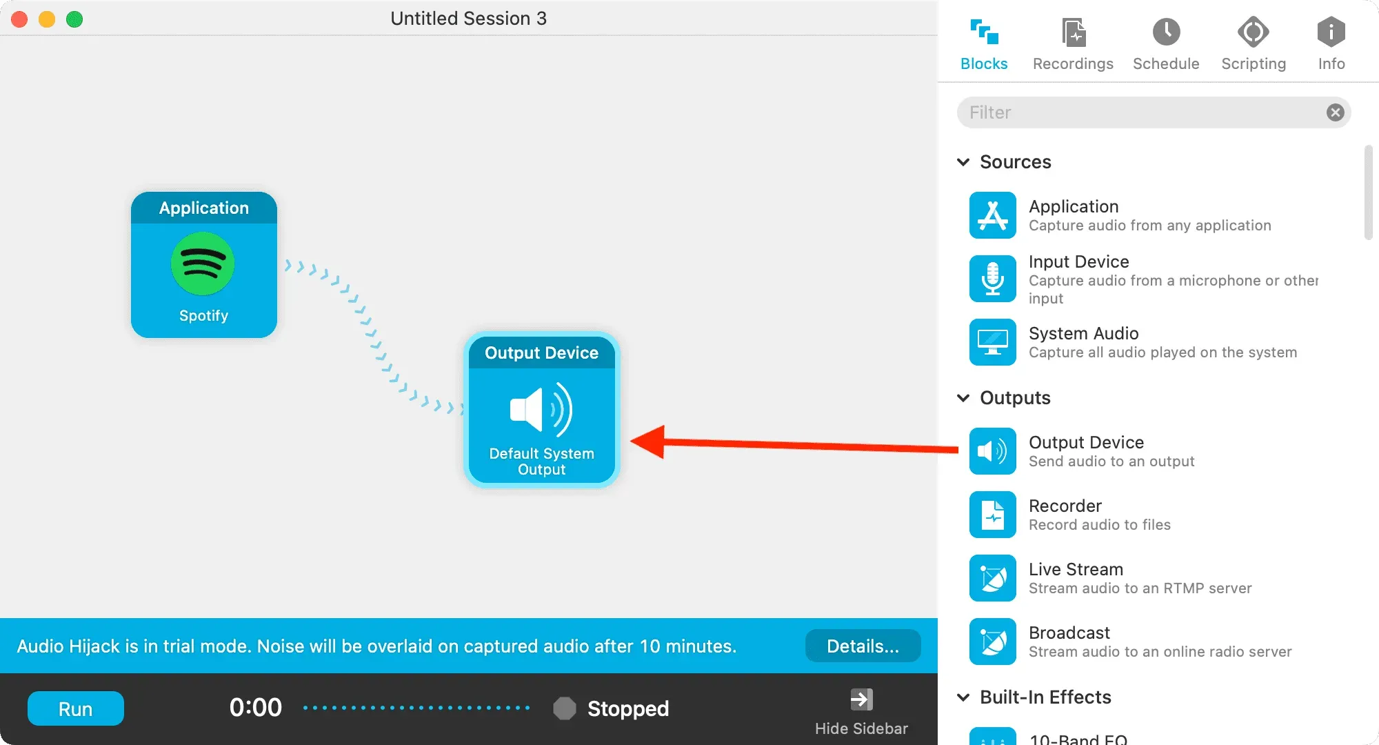Click the Broadcast output icon
Viewport: 1379px width, 745px height.
tap(992, 642)
